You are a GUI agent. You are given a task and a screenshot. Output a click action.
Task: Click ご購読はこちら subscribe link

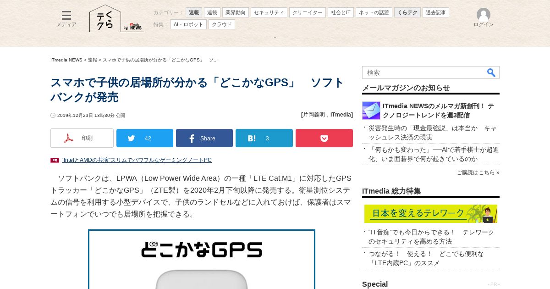(478, 172)
